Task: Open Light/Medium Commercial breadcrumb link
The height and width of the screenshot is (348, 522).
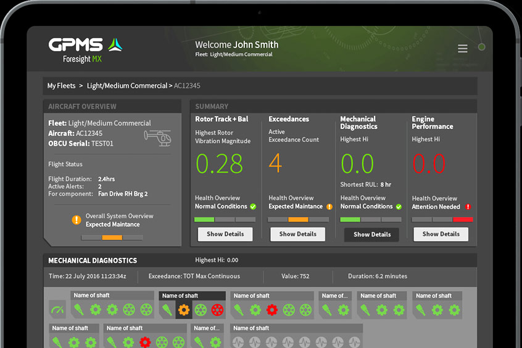Action: pyautogui.click(x=126, y=86)
